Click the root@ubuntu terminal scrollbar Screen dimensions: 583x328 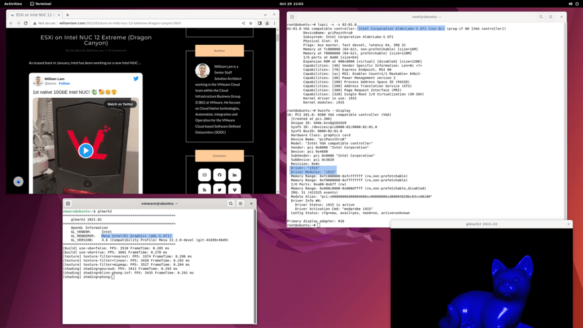(565, 121)
